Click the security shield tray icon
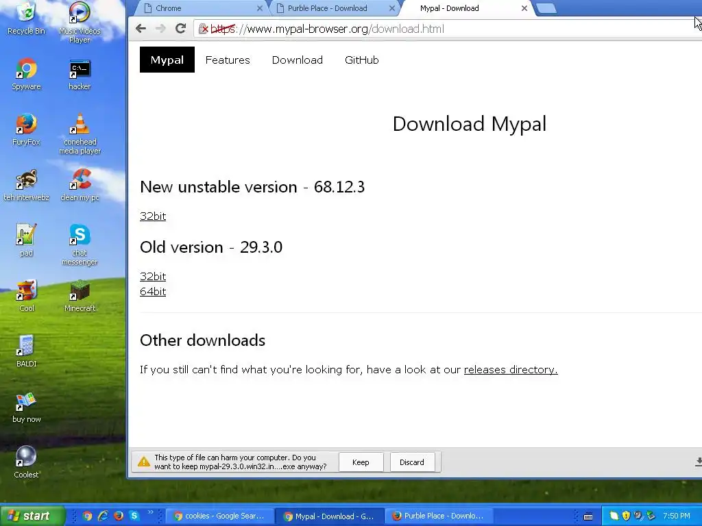 [626, 516]
